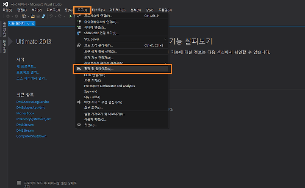The height and width of the screenshot is (188, 305).
Task: Click the 코드 조각 관리자 menu icon
Action: click(79, 45)
